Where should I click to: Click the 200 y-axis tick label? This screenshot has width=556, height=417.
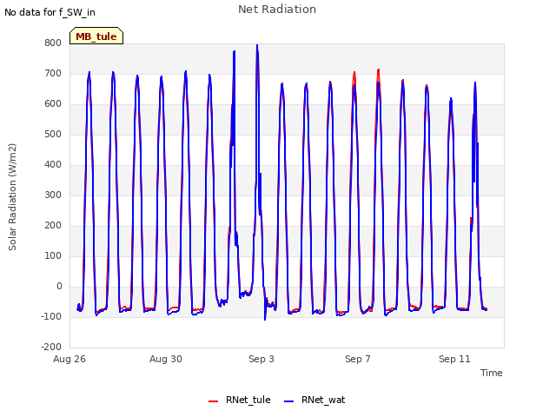tap(53, 226)
